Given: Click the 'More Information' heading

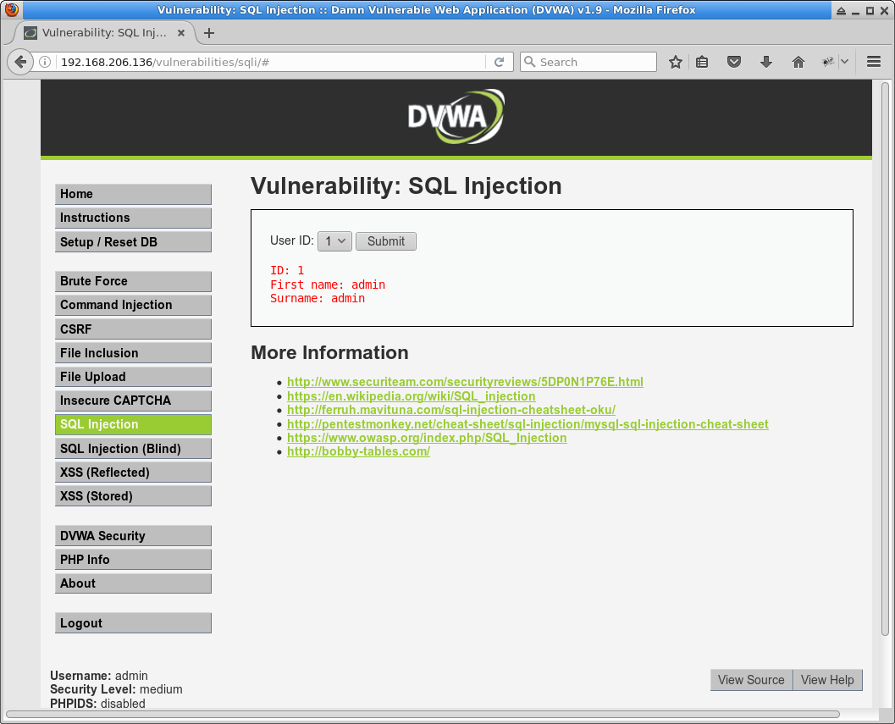Looking at the screenshot, I should (330, 352).
